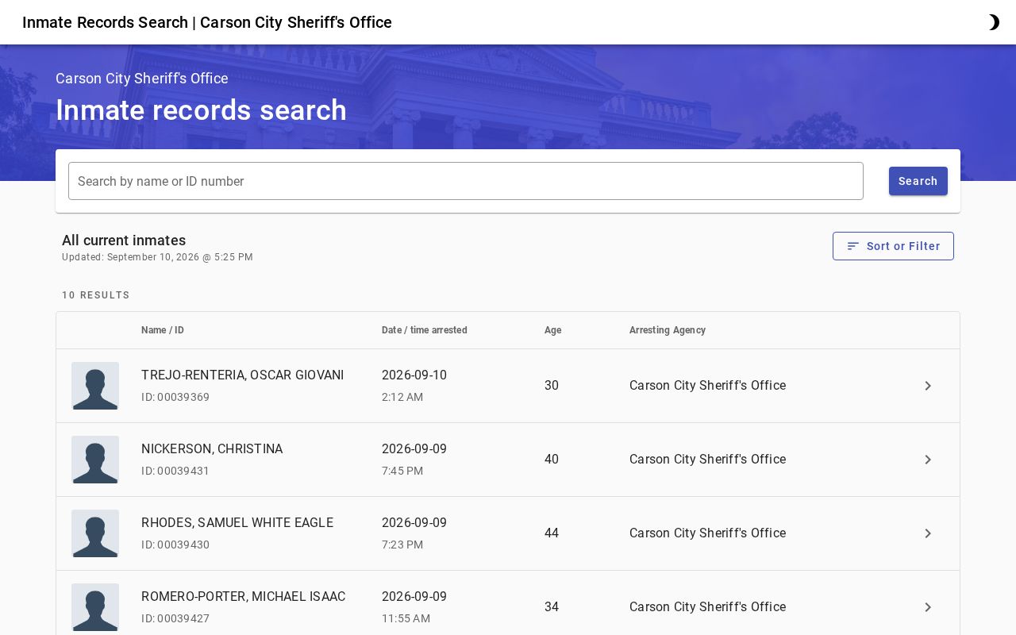Open Romero-Porter, Michael Isaac's avatar photo
This screenshot has height=635, width=1016.
95,607
